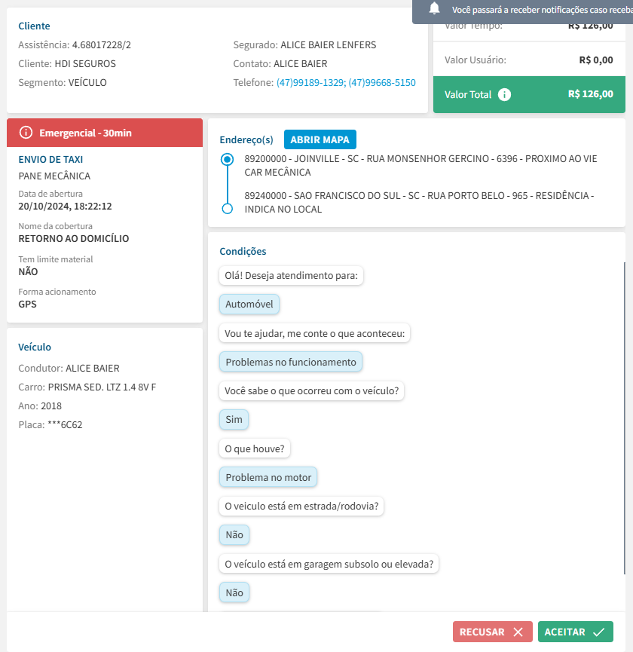The image size is (633, 652).
Task: Click the checkmark icon on the Aceitar button
Action: tap(598, 632)
